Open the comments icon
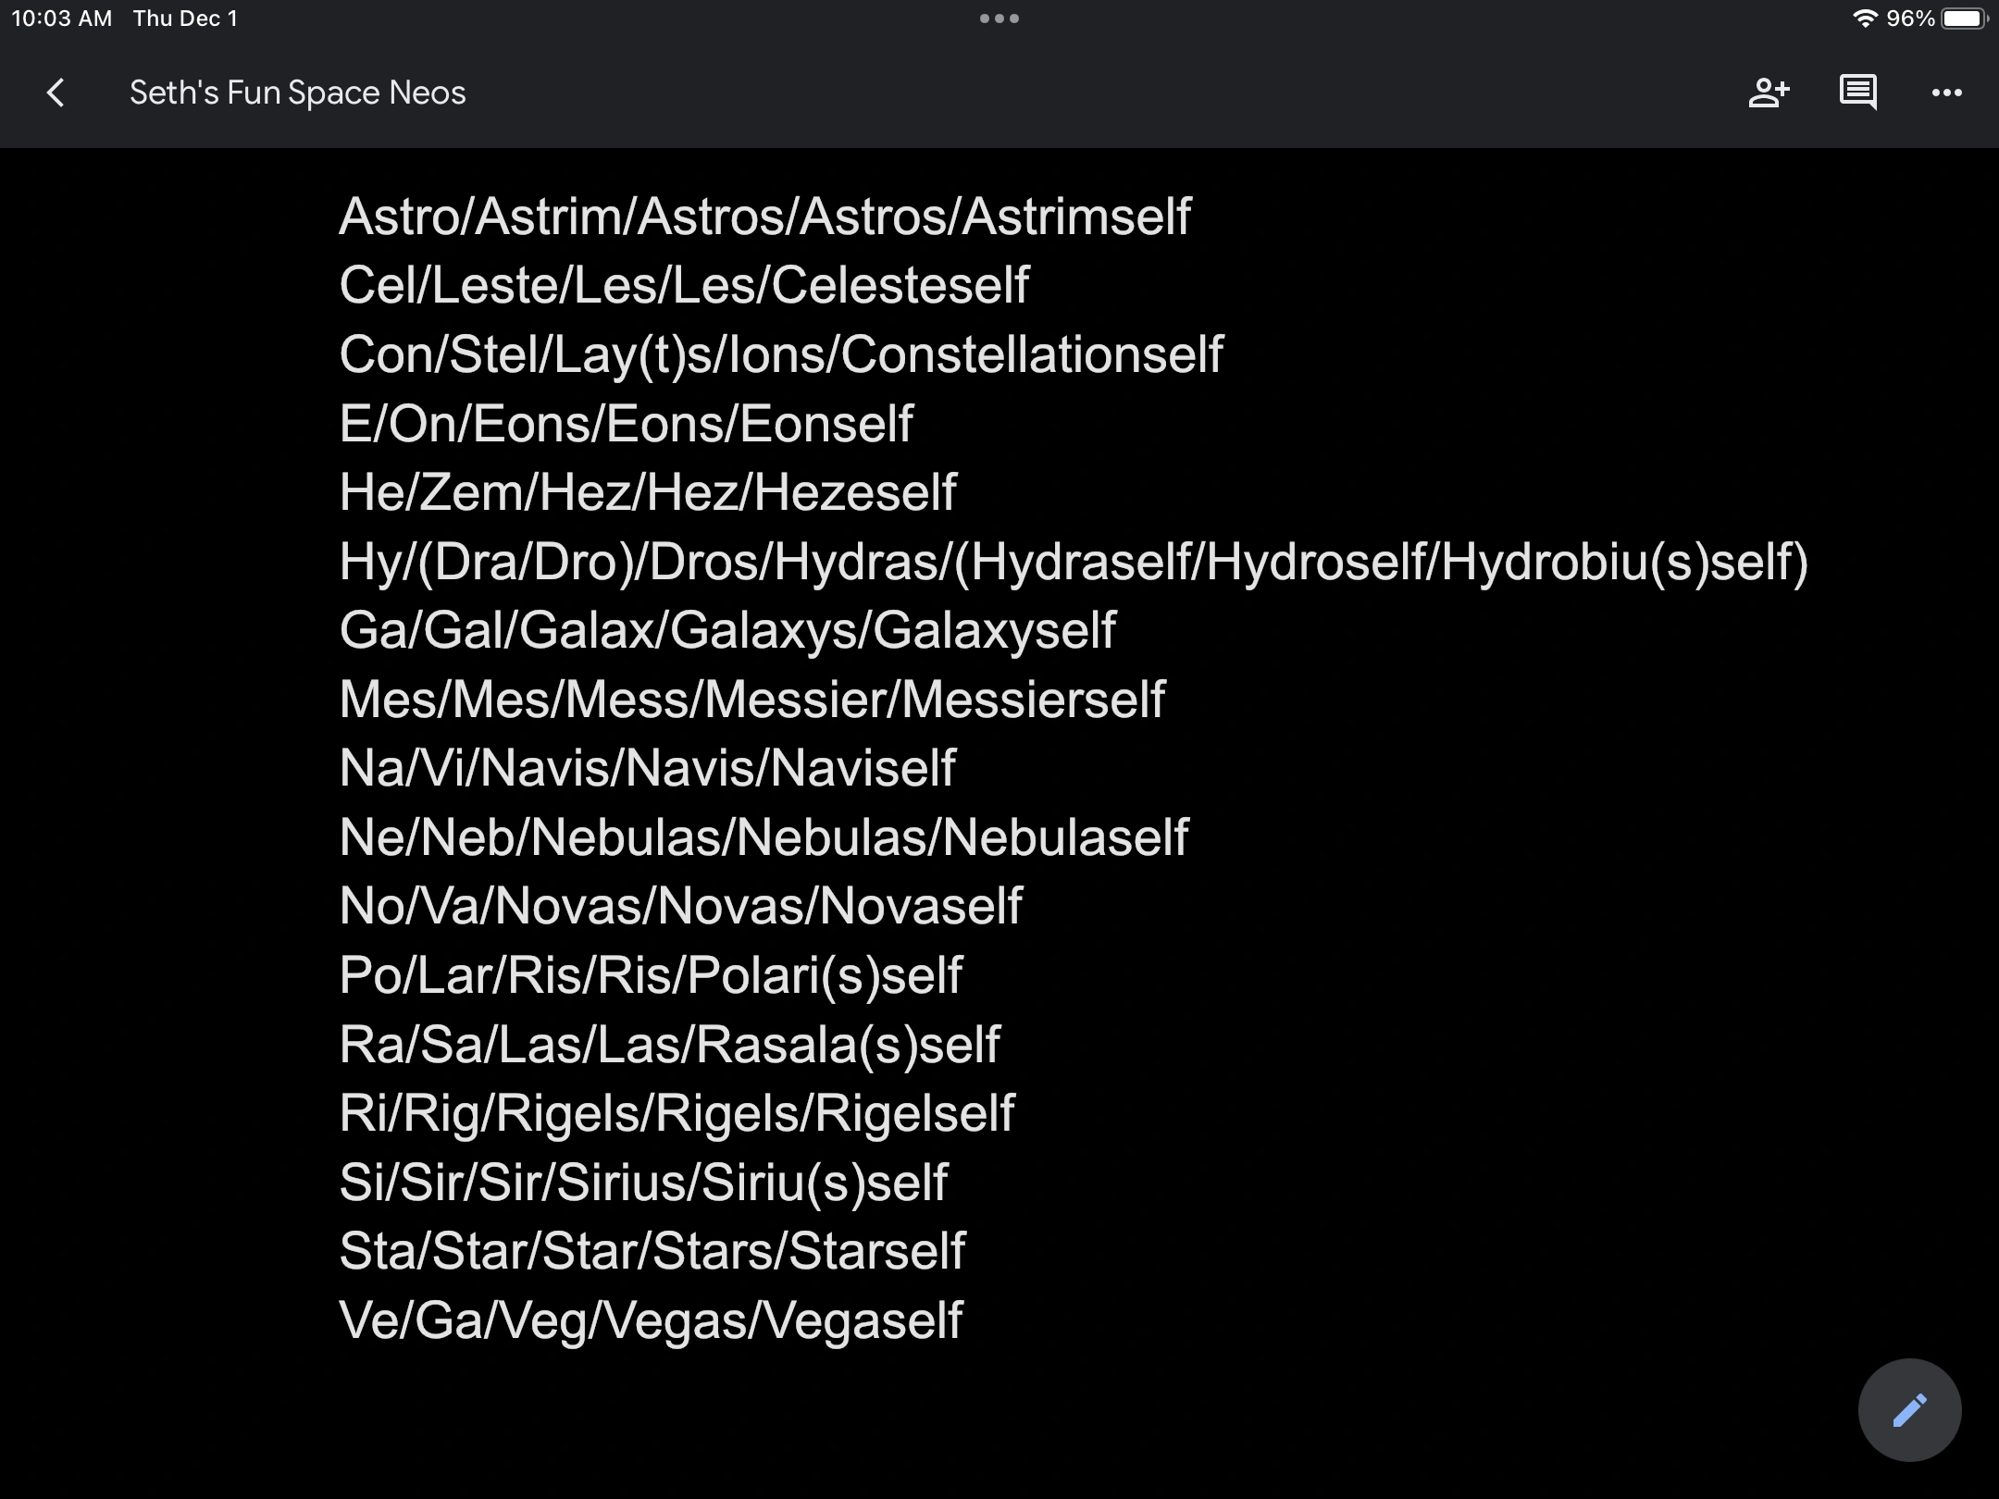 pyautogui.click(x=1857, y=93)
